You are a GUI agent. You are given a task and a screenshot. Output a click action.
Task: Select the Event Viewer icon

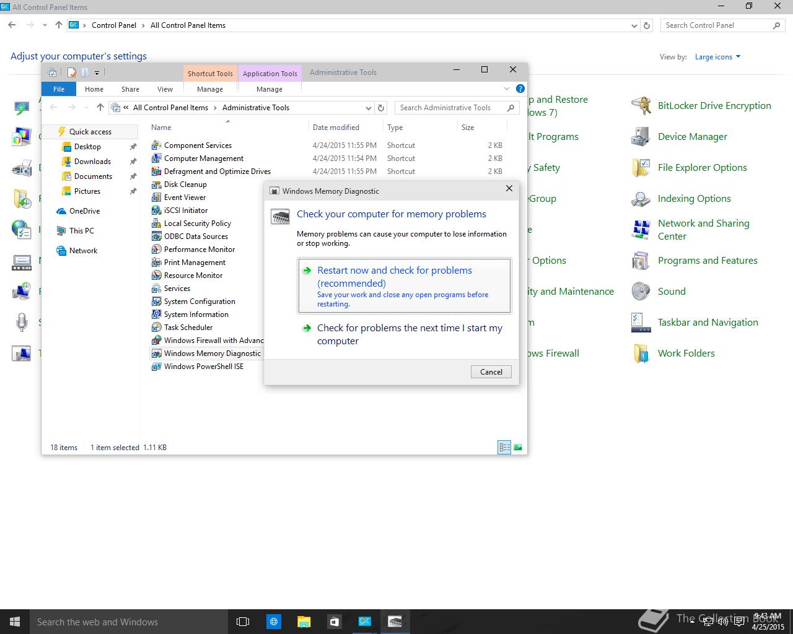[x=156, y=198]
